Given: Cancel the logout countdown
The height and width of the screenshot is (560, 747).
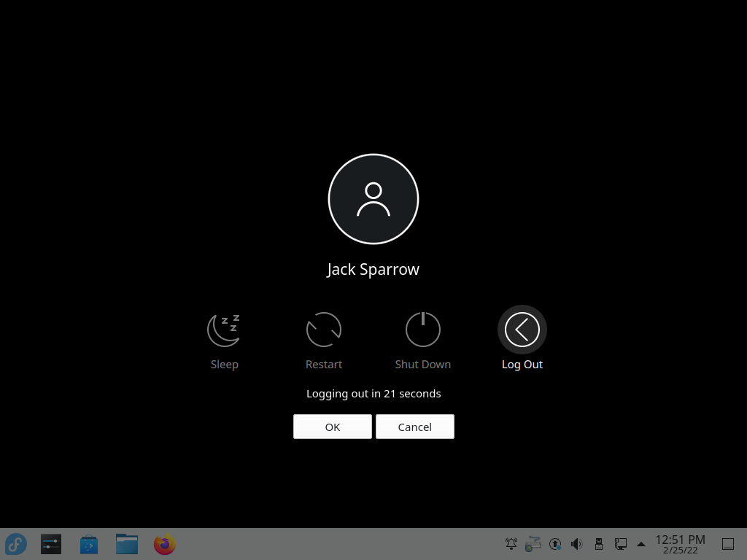Looking at the screenshot, I should point(415,427).
